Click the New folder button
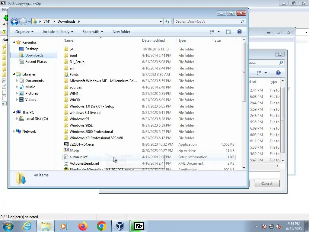The height and width of the screenshot is (232, 309). (x=121, y=32)
